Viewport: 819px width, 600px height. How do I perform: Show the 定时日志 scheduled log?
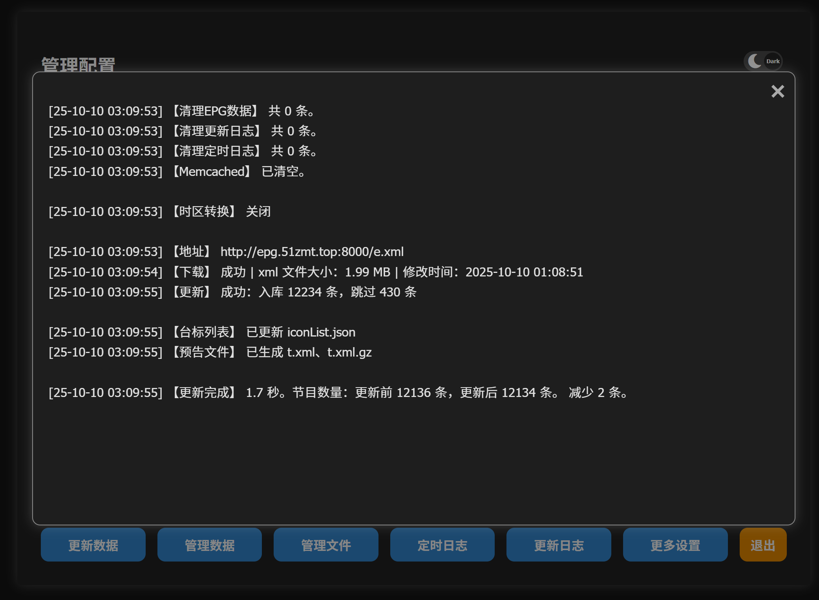pos(442,545)
